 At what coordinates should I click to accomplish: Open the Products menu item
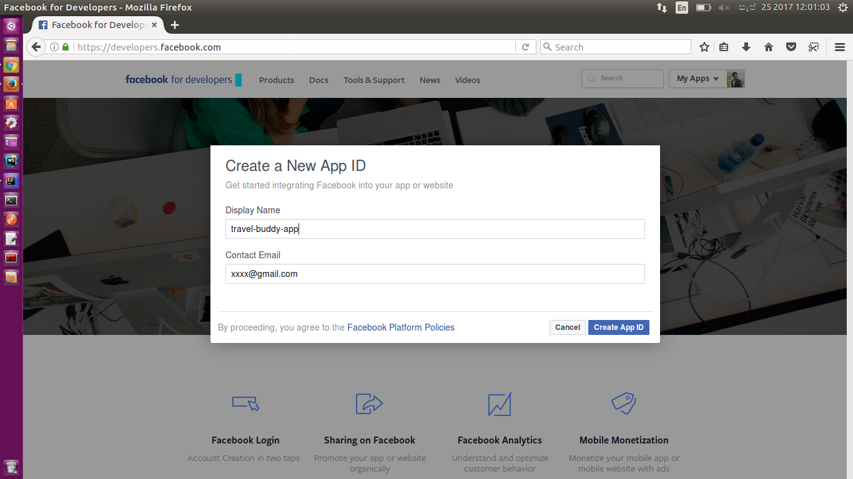point(277,80)
